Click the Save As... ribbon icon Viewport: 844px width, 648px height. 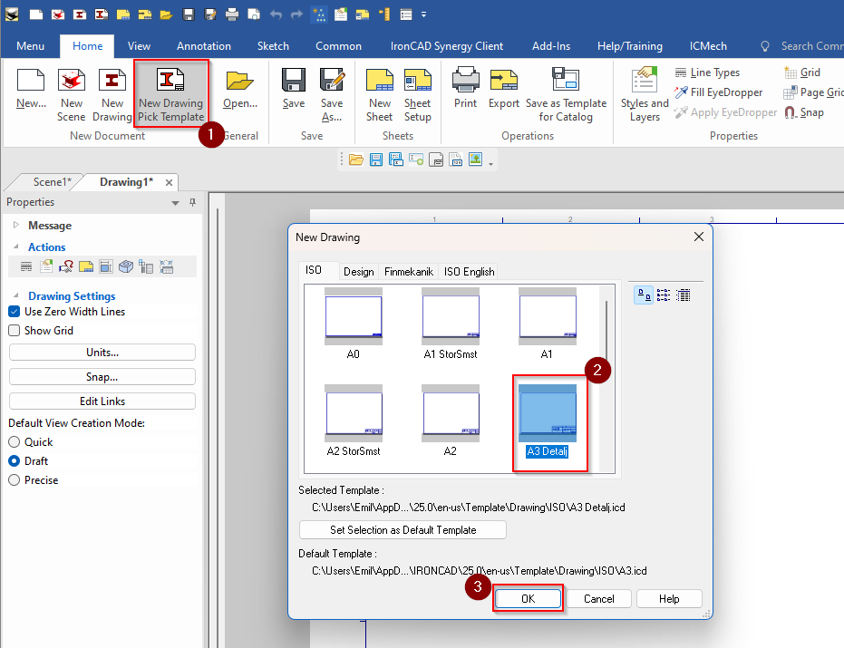pos(332,95)
